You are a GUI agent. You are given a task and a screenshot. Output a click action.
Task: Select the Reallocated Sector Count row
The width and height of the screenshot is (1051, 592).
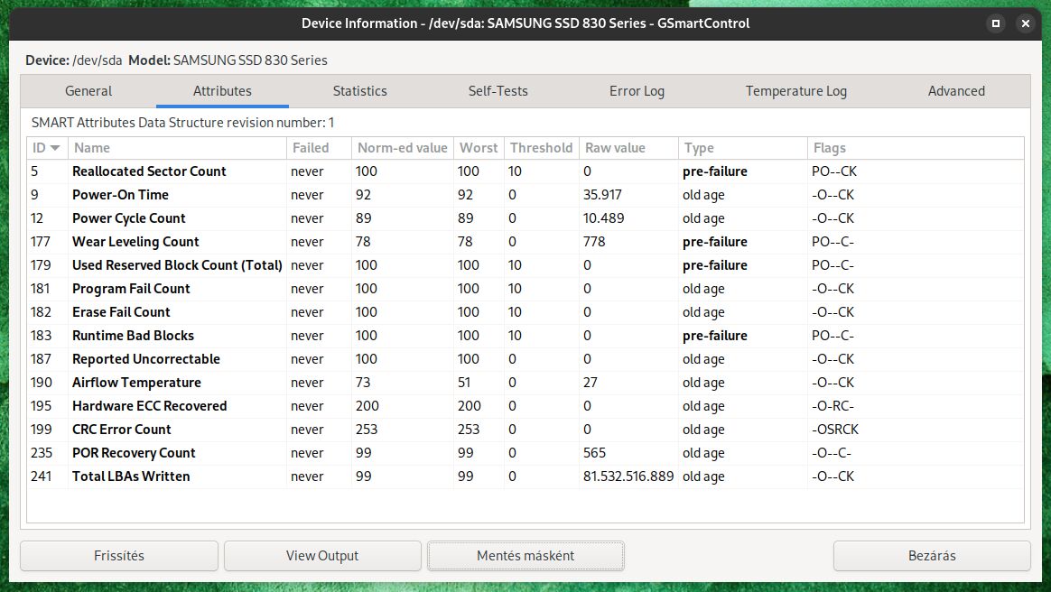point(525,171)
